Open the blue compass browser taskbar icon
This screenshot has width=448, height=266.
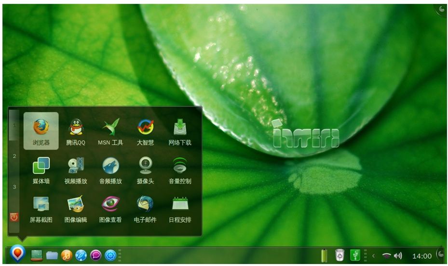81,255
